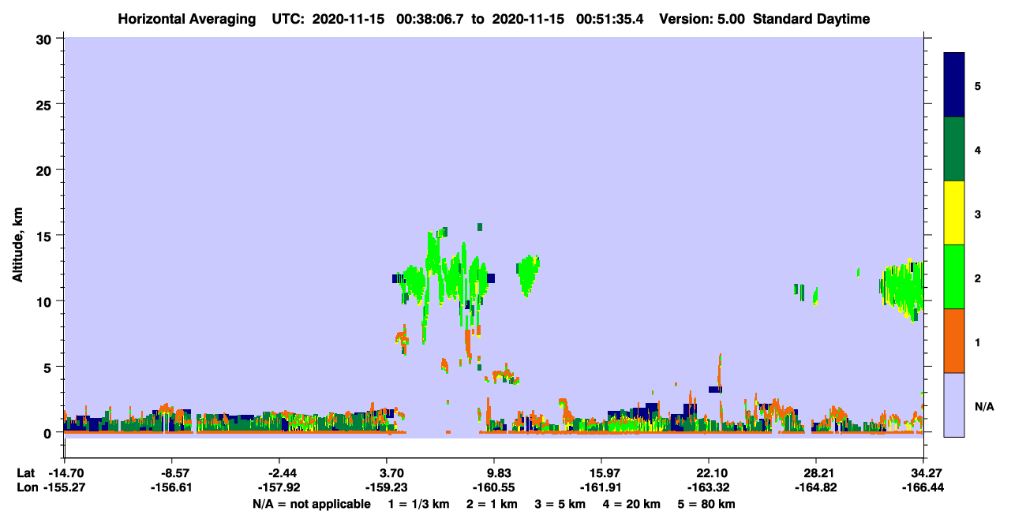Click the legend text '5 = 80 km'
This screenshot has width=1026, height=526.
coord(707,504)
